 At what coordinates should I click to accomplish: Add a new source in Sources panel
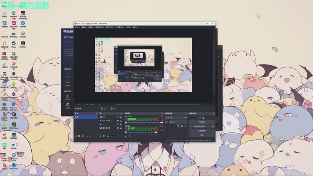coord(100,136)
